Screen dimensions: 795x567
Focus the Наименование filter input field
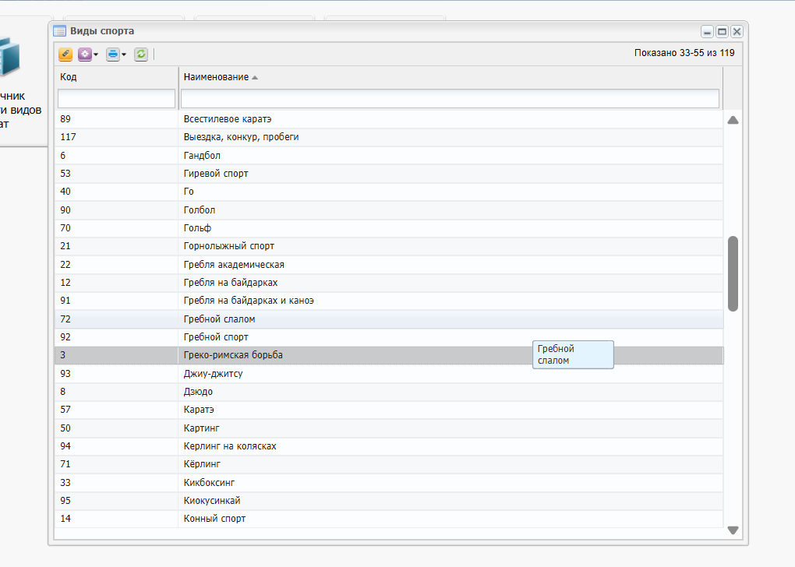(x=450, y=98)
